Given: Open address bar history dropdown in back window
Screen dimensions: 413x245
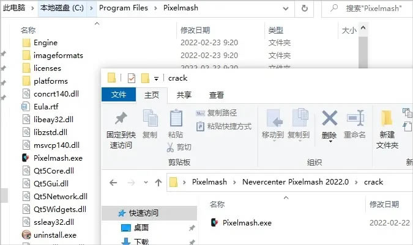Looking at the screenshot, I should 286,9.
